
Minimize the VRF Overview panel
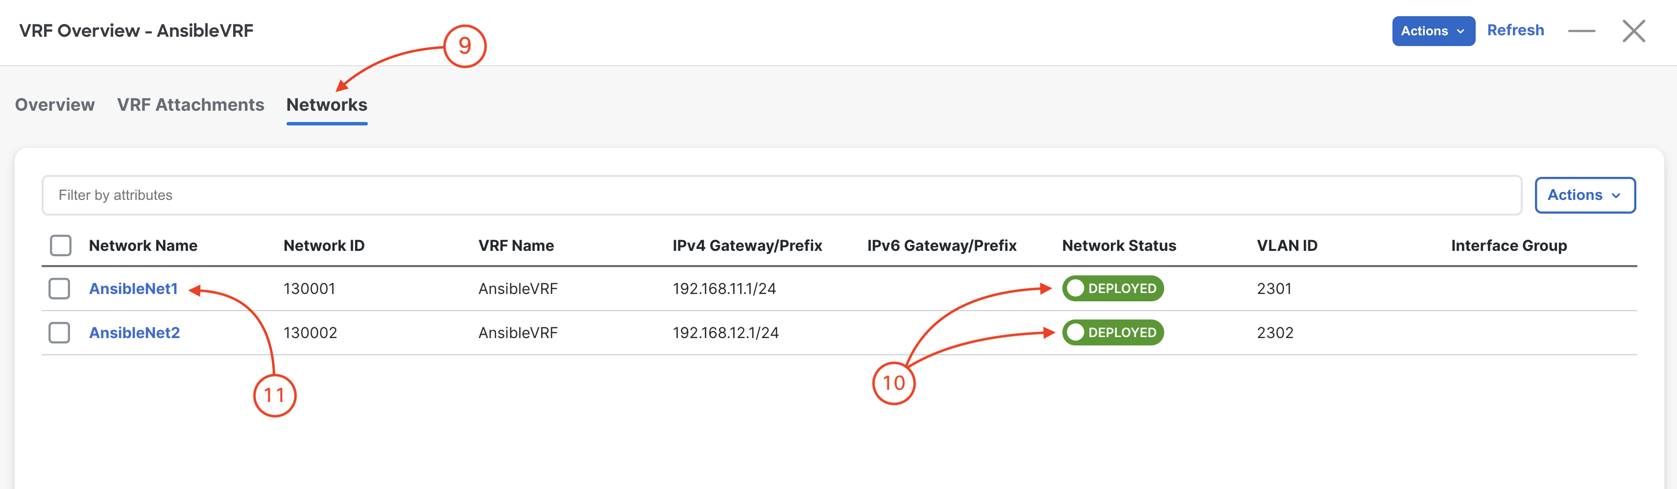1581,31
